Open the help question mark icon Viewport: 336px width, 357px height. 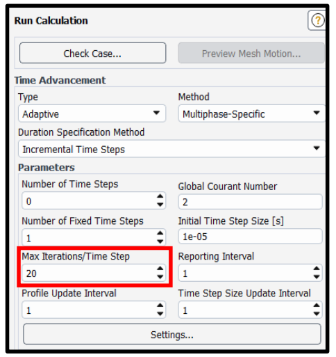[x=317, y=20]
